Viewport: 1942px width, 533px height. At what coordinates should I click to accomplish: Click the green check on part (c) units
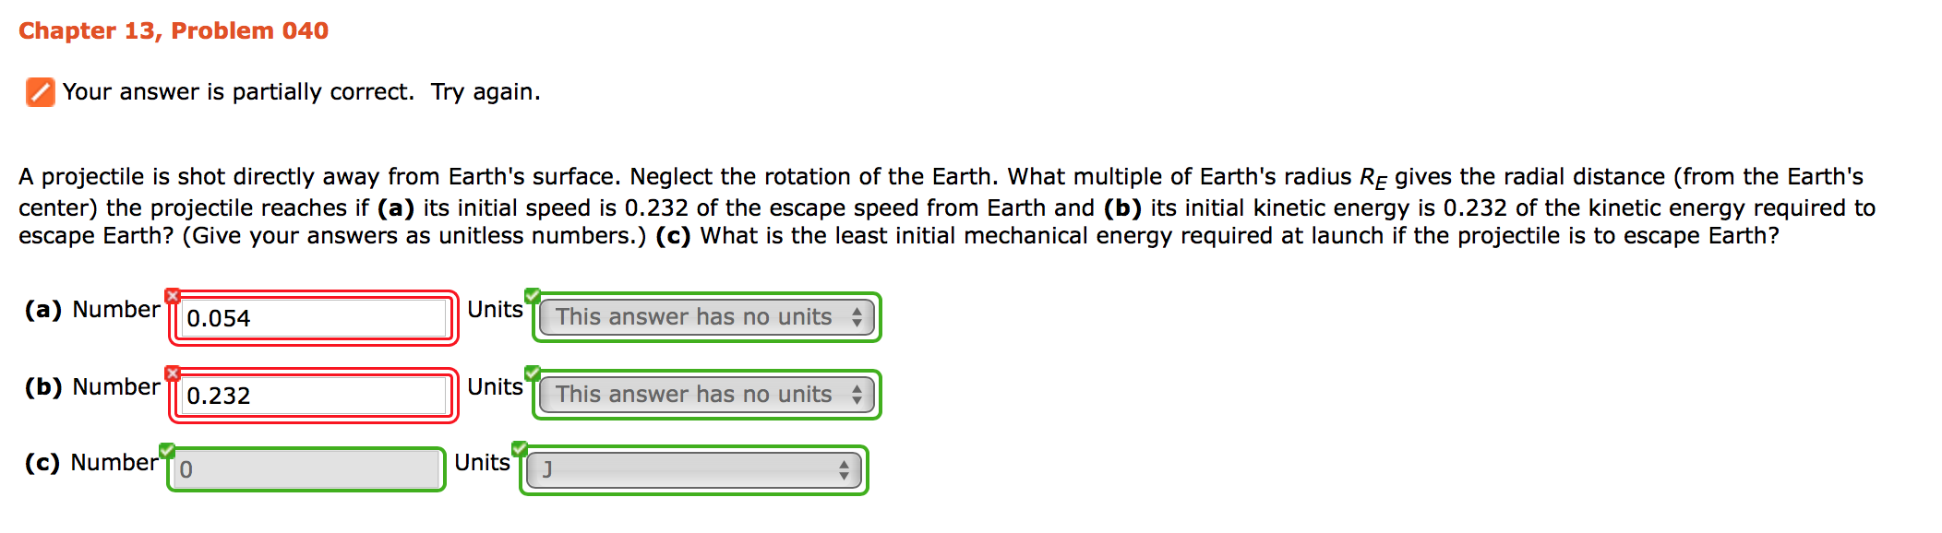coord(520,449)
